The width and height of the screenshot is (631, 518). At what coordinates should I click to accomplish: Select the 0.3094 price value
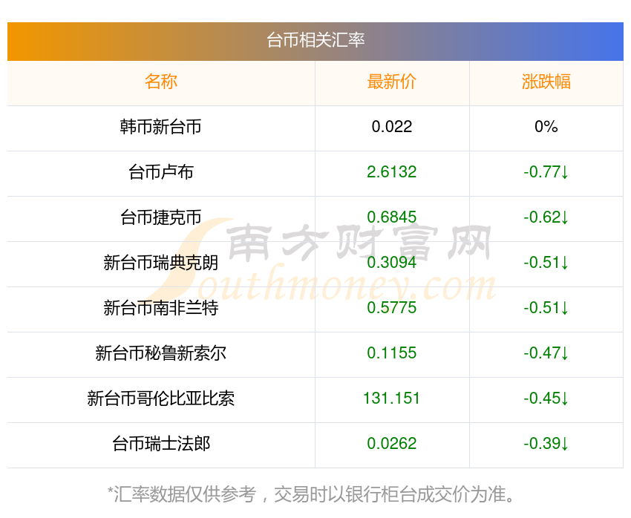391,263
